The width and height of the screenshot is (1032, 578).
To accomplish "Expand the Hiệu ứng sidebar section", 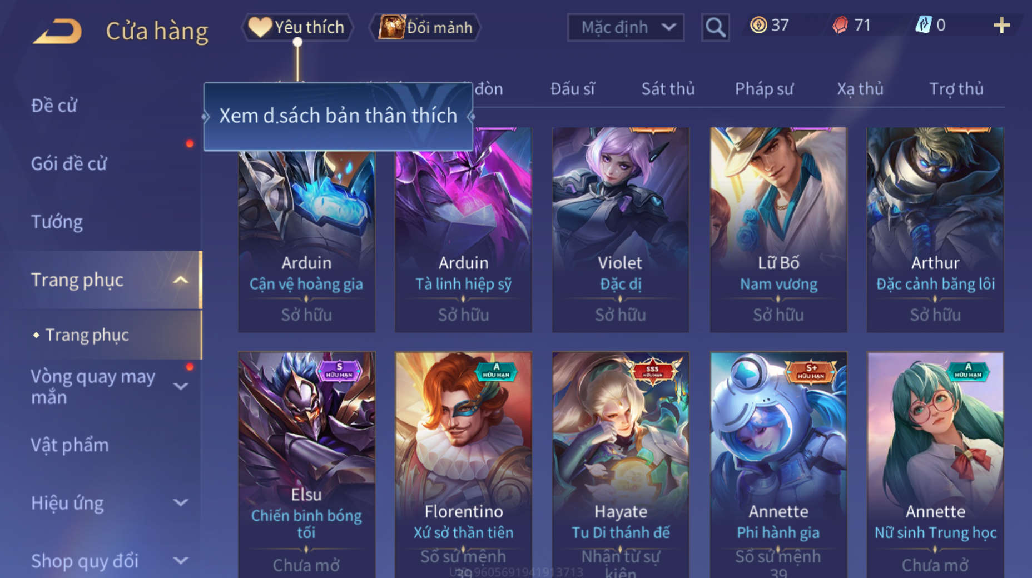I will pos(180,503).
